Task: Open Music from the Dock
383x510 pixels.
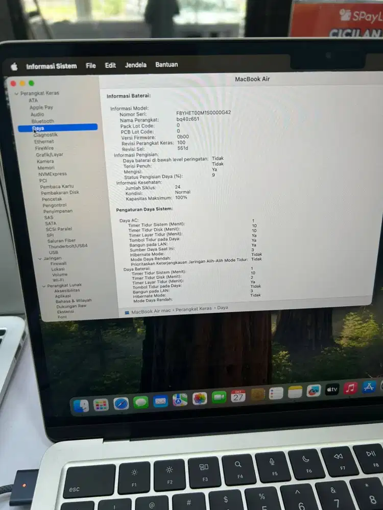Action: click(x=350, y=388)
